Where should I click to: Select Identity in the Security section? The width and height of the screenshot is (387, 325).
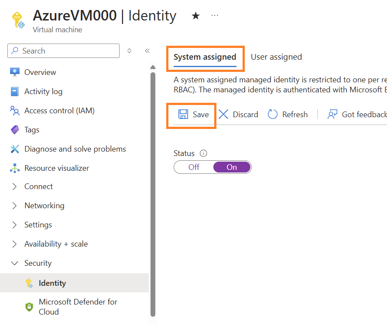[74, 283]
